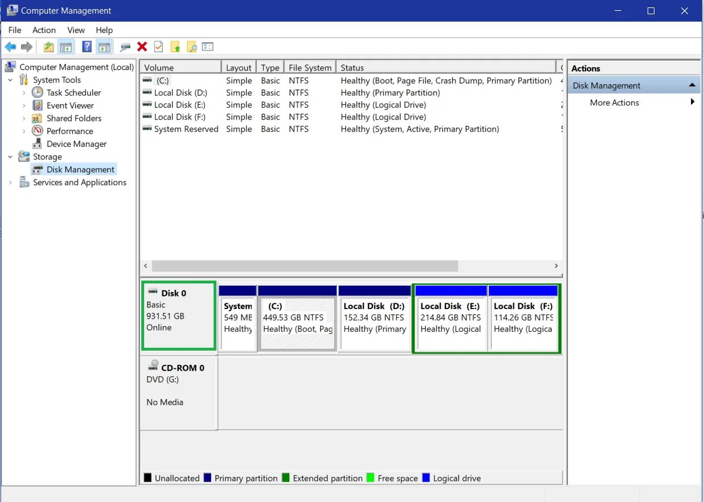Click the volume list horizontal scrollbar thumb
Image resolution: width=704 pixels, height=502 pixels.
click(x=305, y=266)
